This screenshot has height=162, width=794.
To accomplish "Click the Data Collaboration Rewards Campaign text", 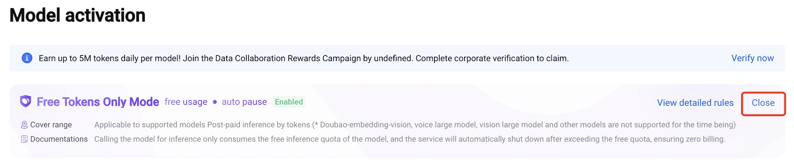I will pos(288,58).
